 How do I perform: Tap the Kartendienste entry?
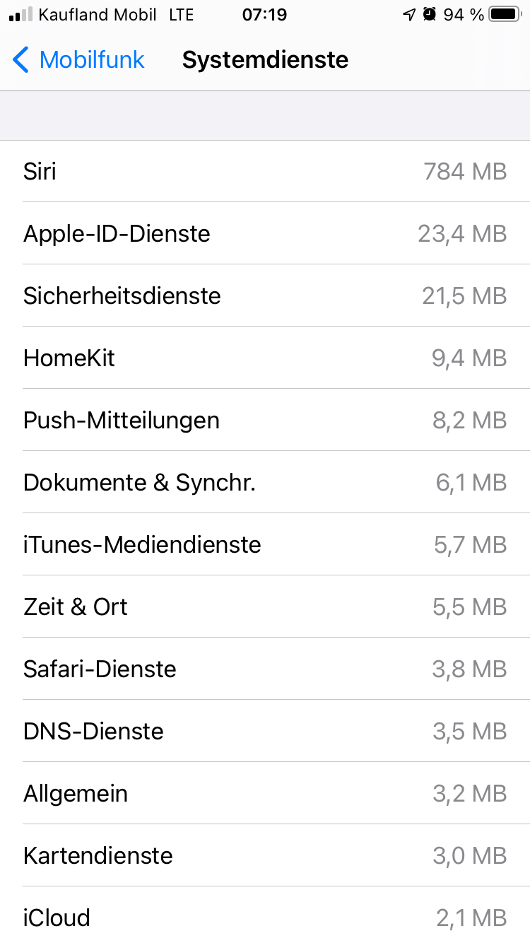point(265,855)
